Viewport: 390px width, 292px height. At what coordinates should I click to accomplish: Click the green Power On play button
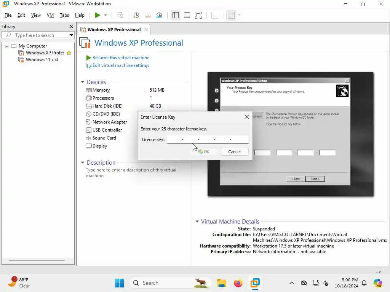[97, 15]
